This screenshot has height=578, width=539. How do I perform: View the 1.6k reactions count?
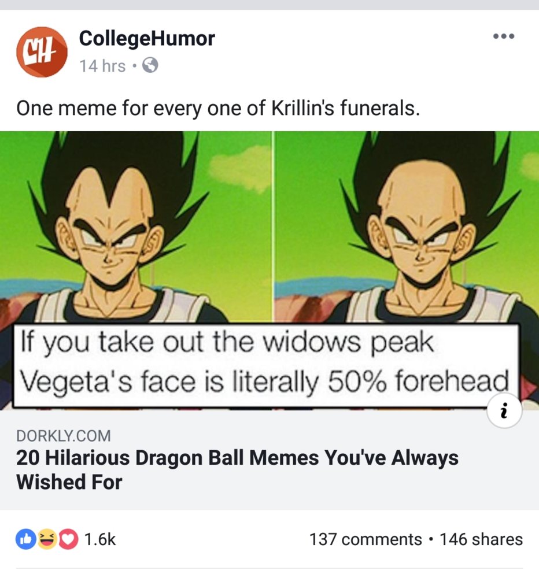tap(100, 539)
